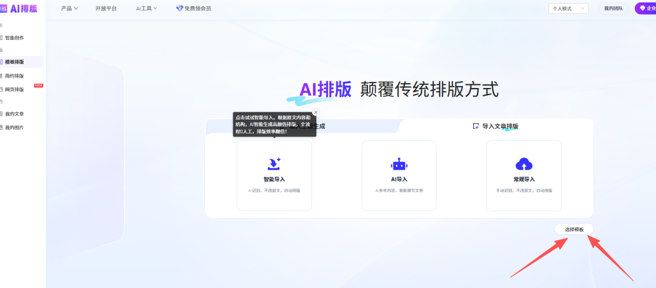The image size is (656, 288).
Task: Click the purple 企业 button
Action: pos(646,8)
